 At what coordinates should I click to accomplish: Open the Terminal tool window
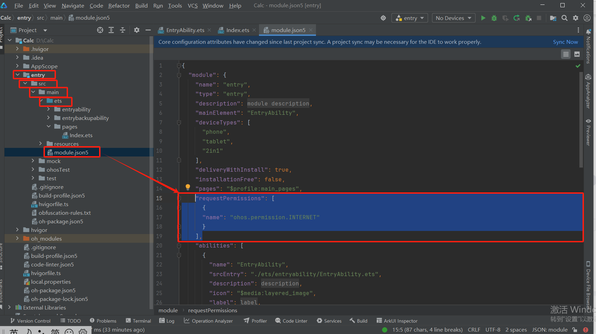point(138,321)
